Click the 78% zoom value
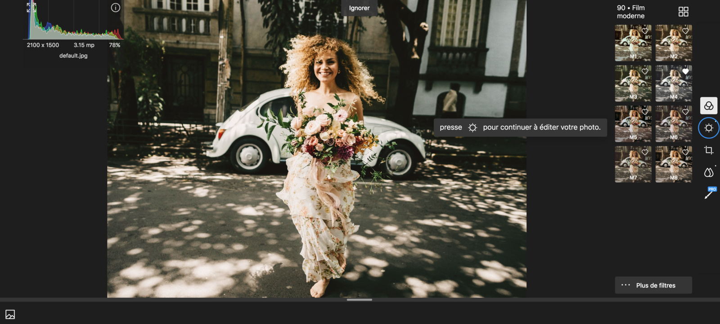The height and width of the screenshot is (324, 720). point(114,45)
